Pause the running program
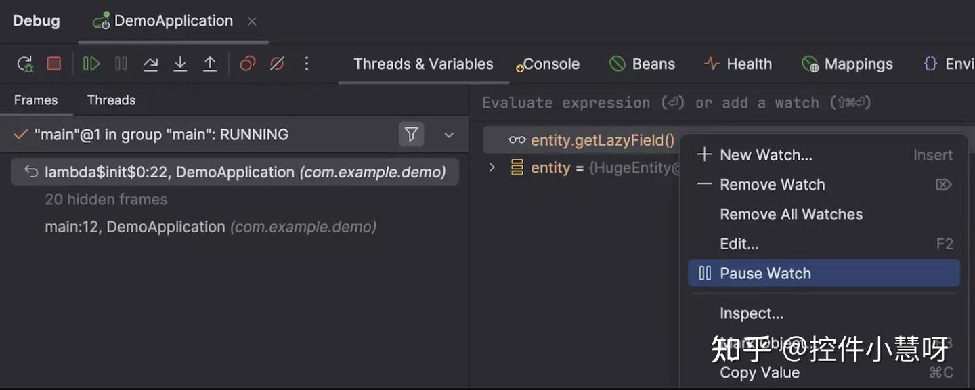Screen dimensions: 975x390 click(x=120, y=63)
